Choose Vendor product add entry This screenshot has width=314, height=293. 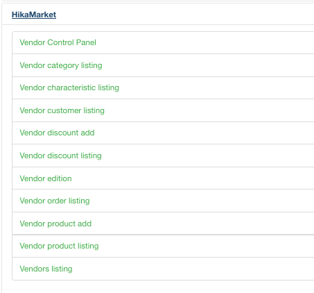tap(55, 224)
